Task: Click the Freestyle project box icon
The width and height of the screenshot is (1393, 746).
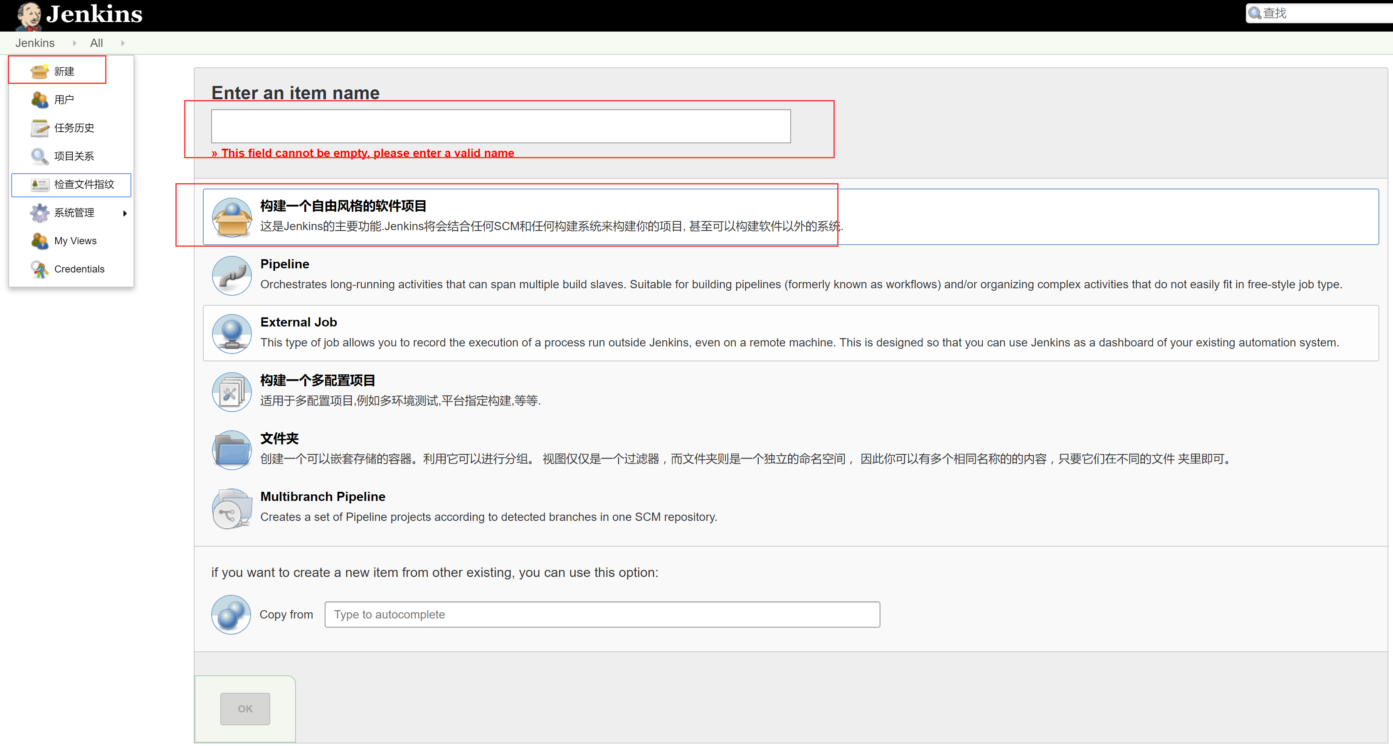Action: (232, 217)
